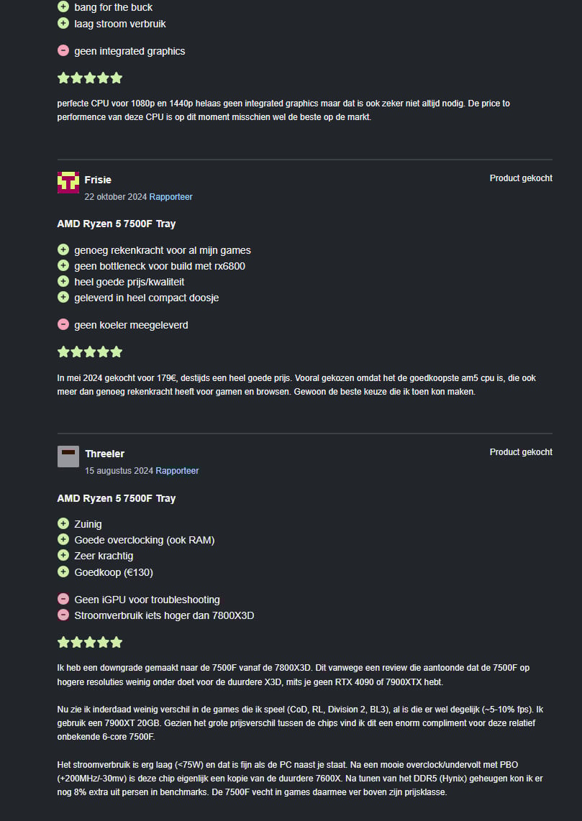Image resolution: width=582 pixels, height=821 pixels.
Task: Click minus icon beside 'Stroomverbruik iets hoger dan 7800X3D'
Action: [63, 615]
